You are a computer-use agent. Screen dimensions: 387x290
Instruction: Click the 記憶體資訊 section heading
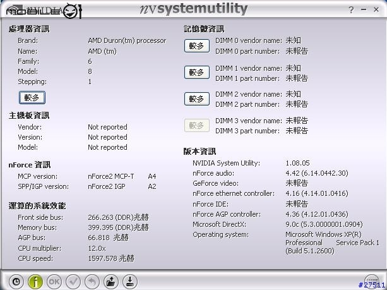[x=204, y=29]
